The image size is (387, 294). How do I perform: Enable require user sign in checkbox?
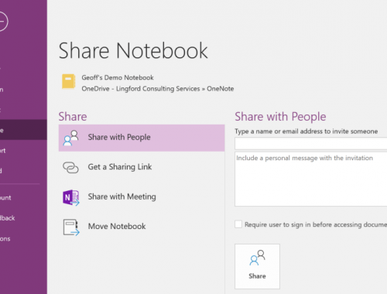coord(238,224)
